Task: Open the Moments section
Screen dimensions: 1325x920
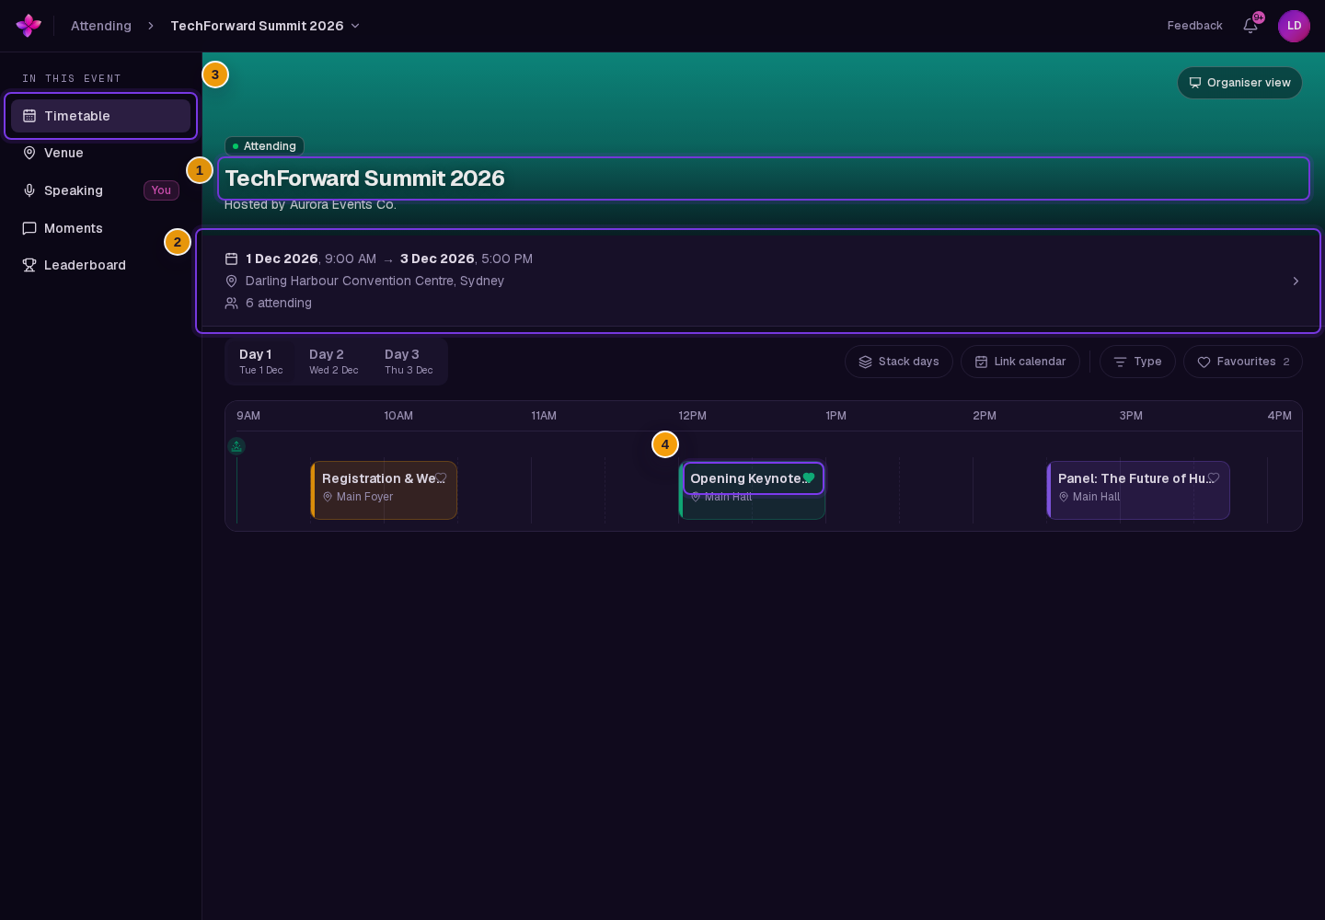Action: click(x=101, y=228)
